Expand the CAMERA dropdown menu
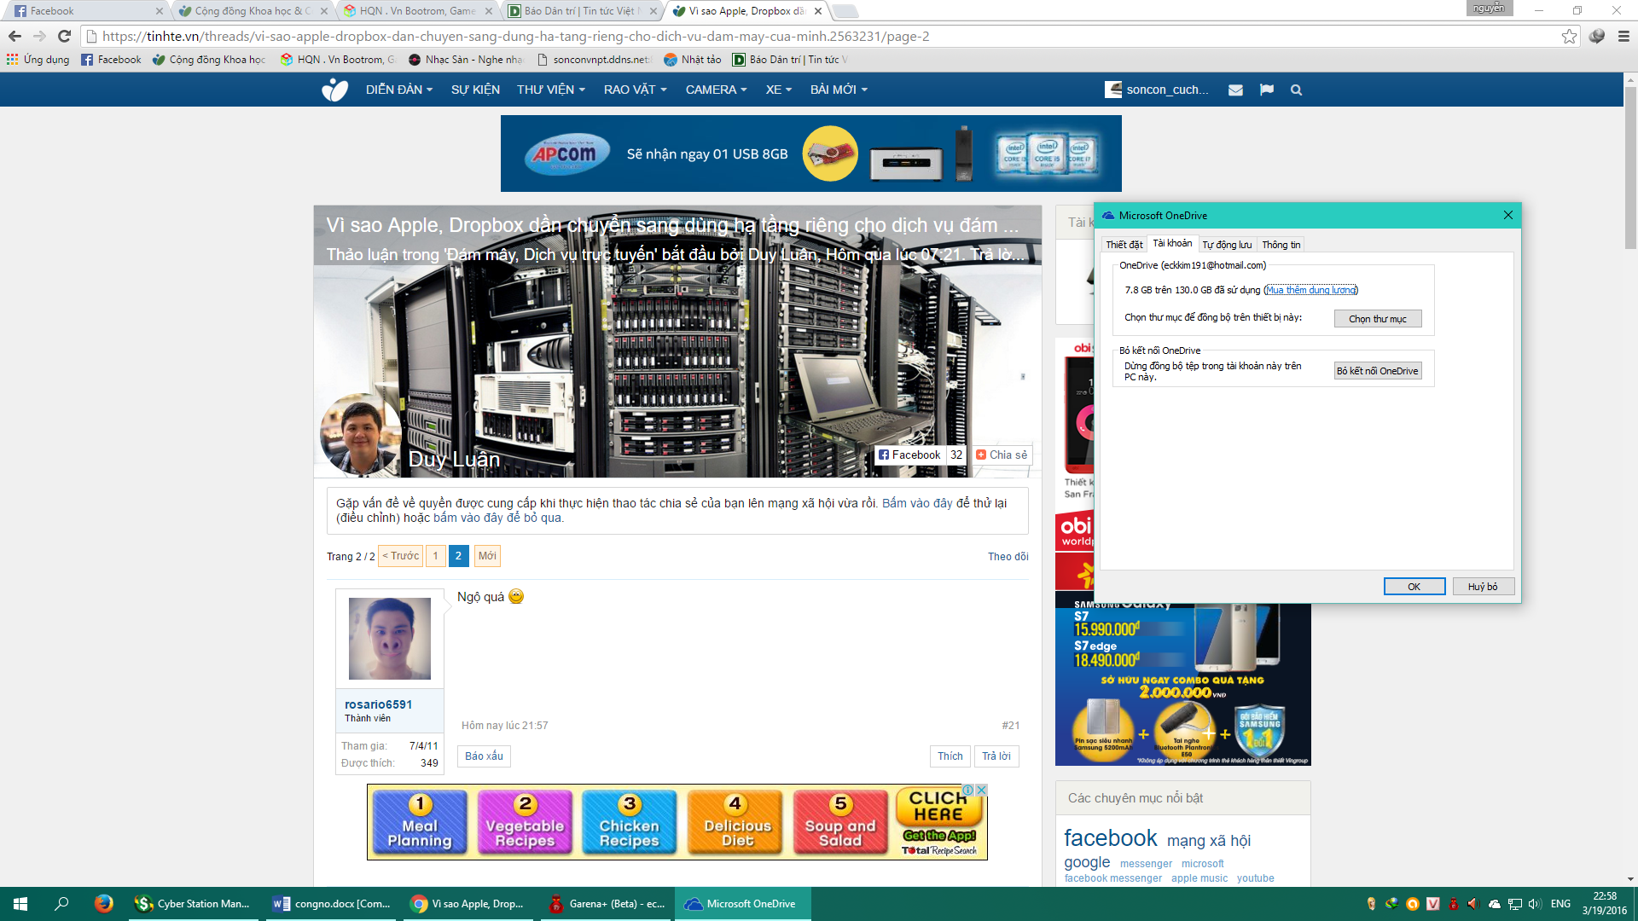 (716, 90)
